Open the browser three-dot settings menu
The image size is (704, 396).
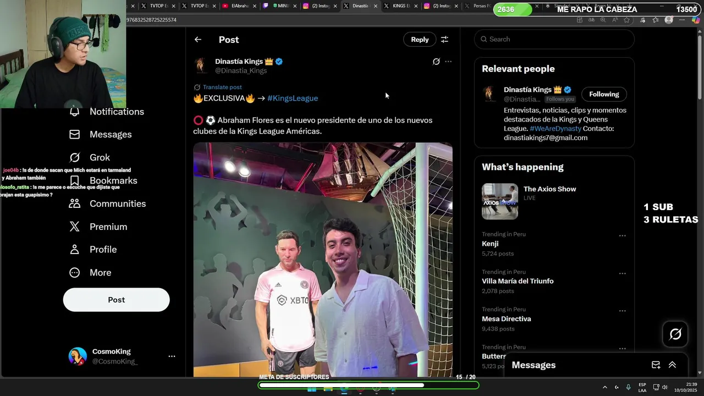[x=682, y=20]
